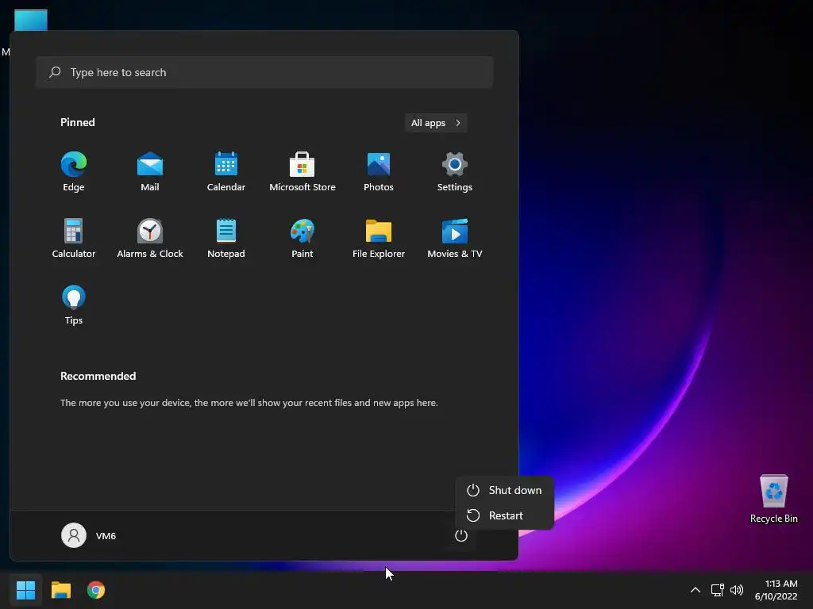Viewport: 813px width, 609px height.
Task: Open Microsoft Store
Action: 302,172
